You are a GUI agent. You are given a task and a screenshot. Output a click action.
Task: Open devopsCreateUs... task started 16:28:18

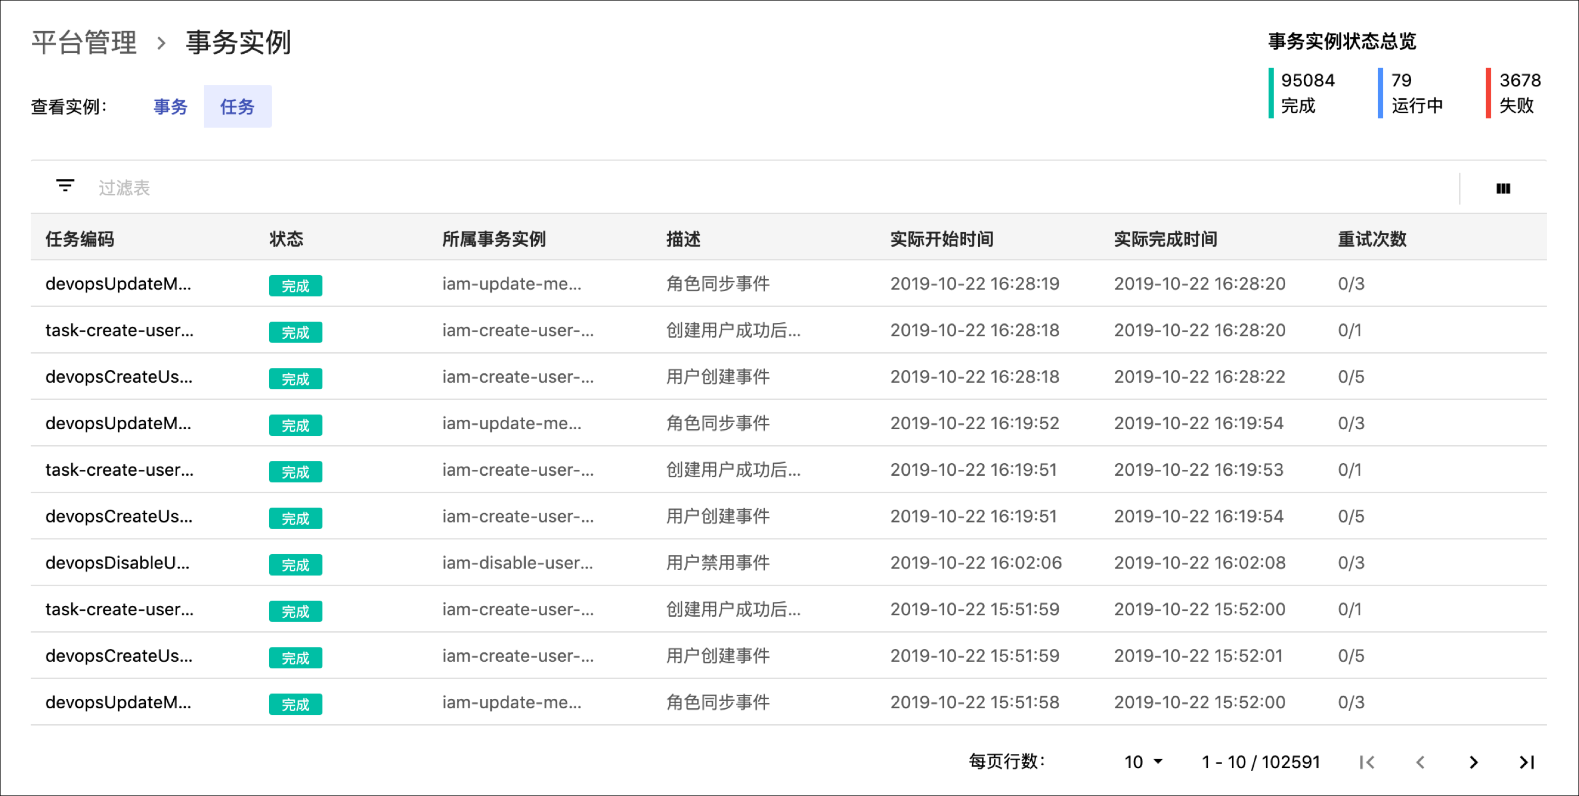119,377
